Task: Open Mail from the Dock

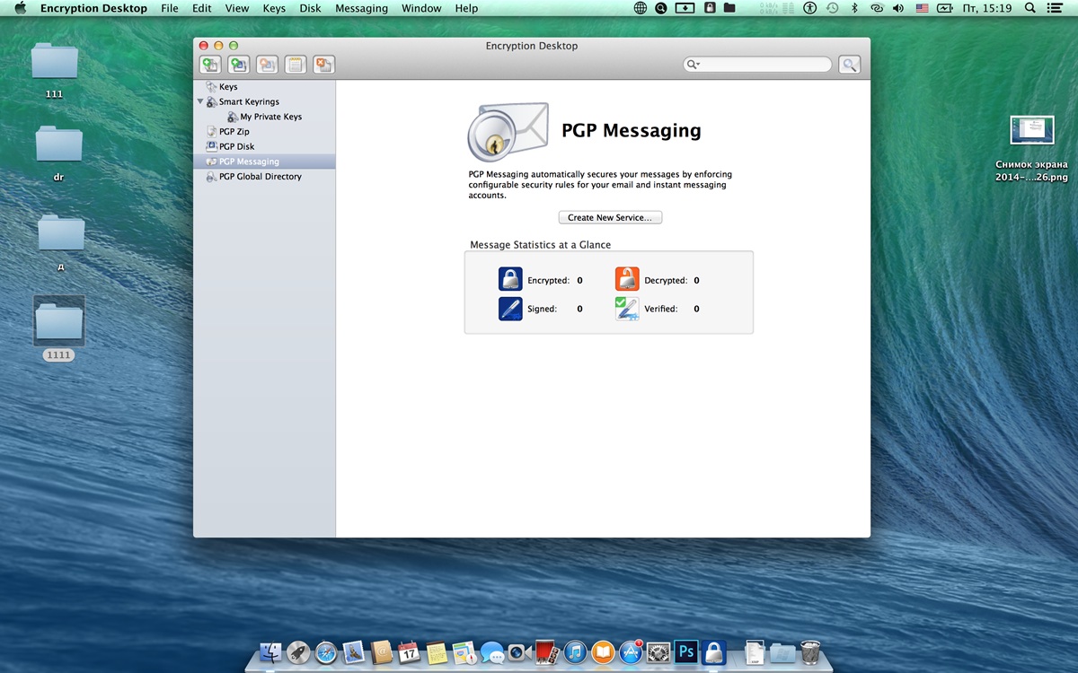Action: tap(354, 652)
